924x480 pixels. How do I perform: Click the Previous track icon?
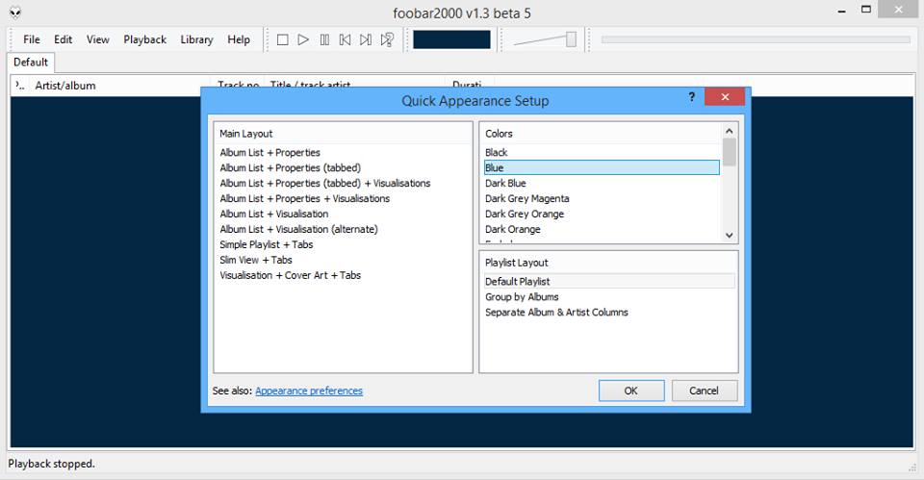tap(345, 39)
